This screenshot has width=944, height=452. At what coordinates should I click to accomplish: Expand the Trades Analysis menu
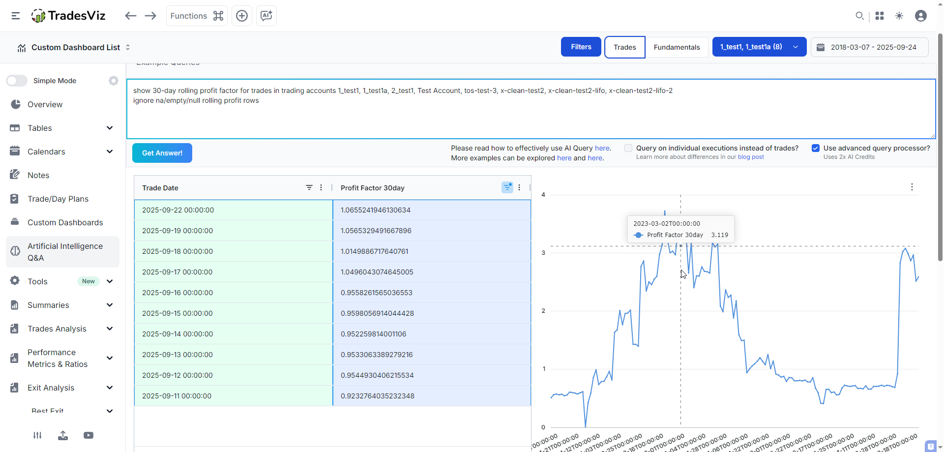(x=62, y=329)
